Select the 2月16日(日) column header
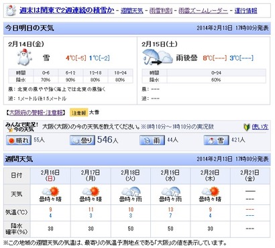The width and height of the screenshot is (275, 248). pos(50,176)
